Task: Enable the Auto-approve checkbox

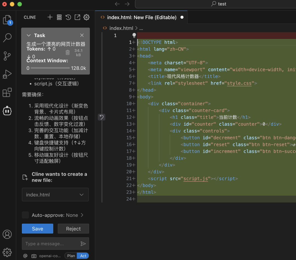Action: pyautogui.click(x=25, y=215)
